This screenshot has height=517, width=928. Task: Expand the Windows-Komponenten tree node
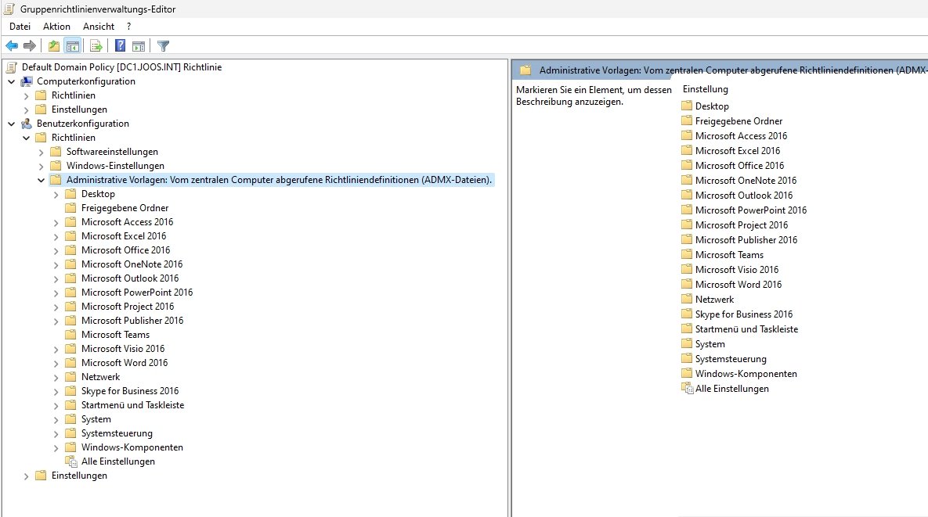56,447
